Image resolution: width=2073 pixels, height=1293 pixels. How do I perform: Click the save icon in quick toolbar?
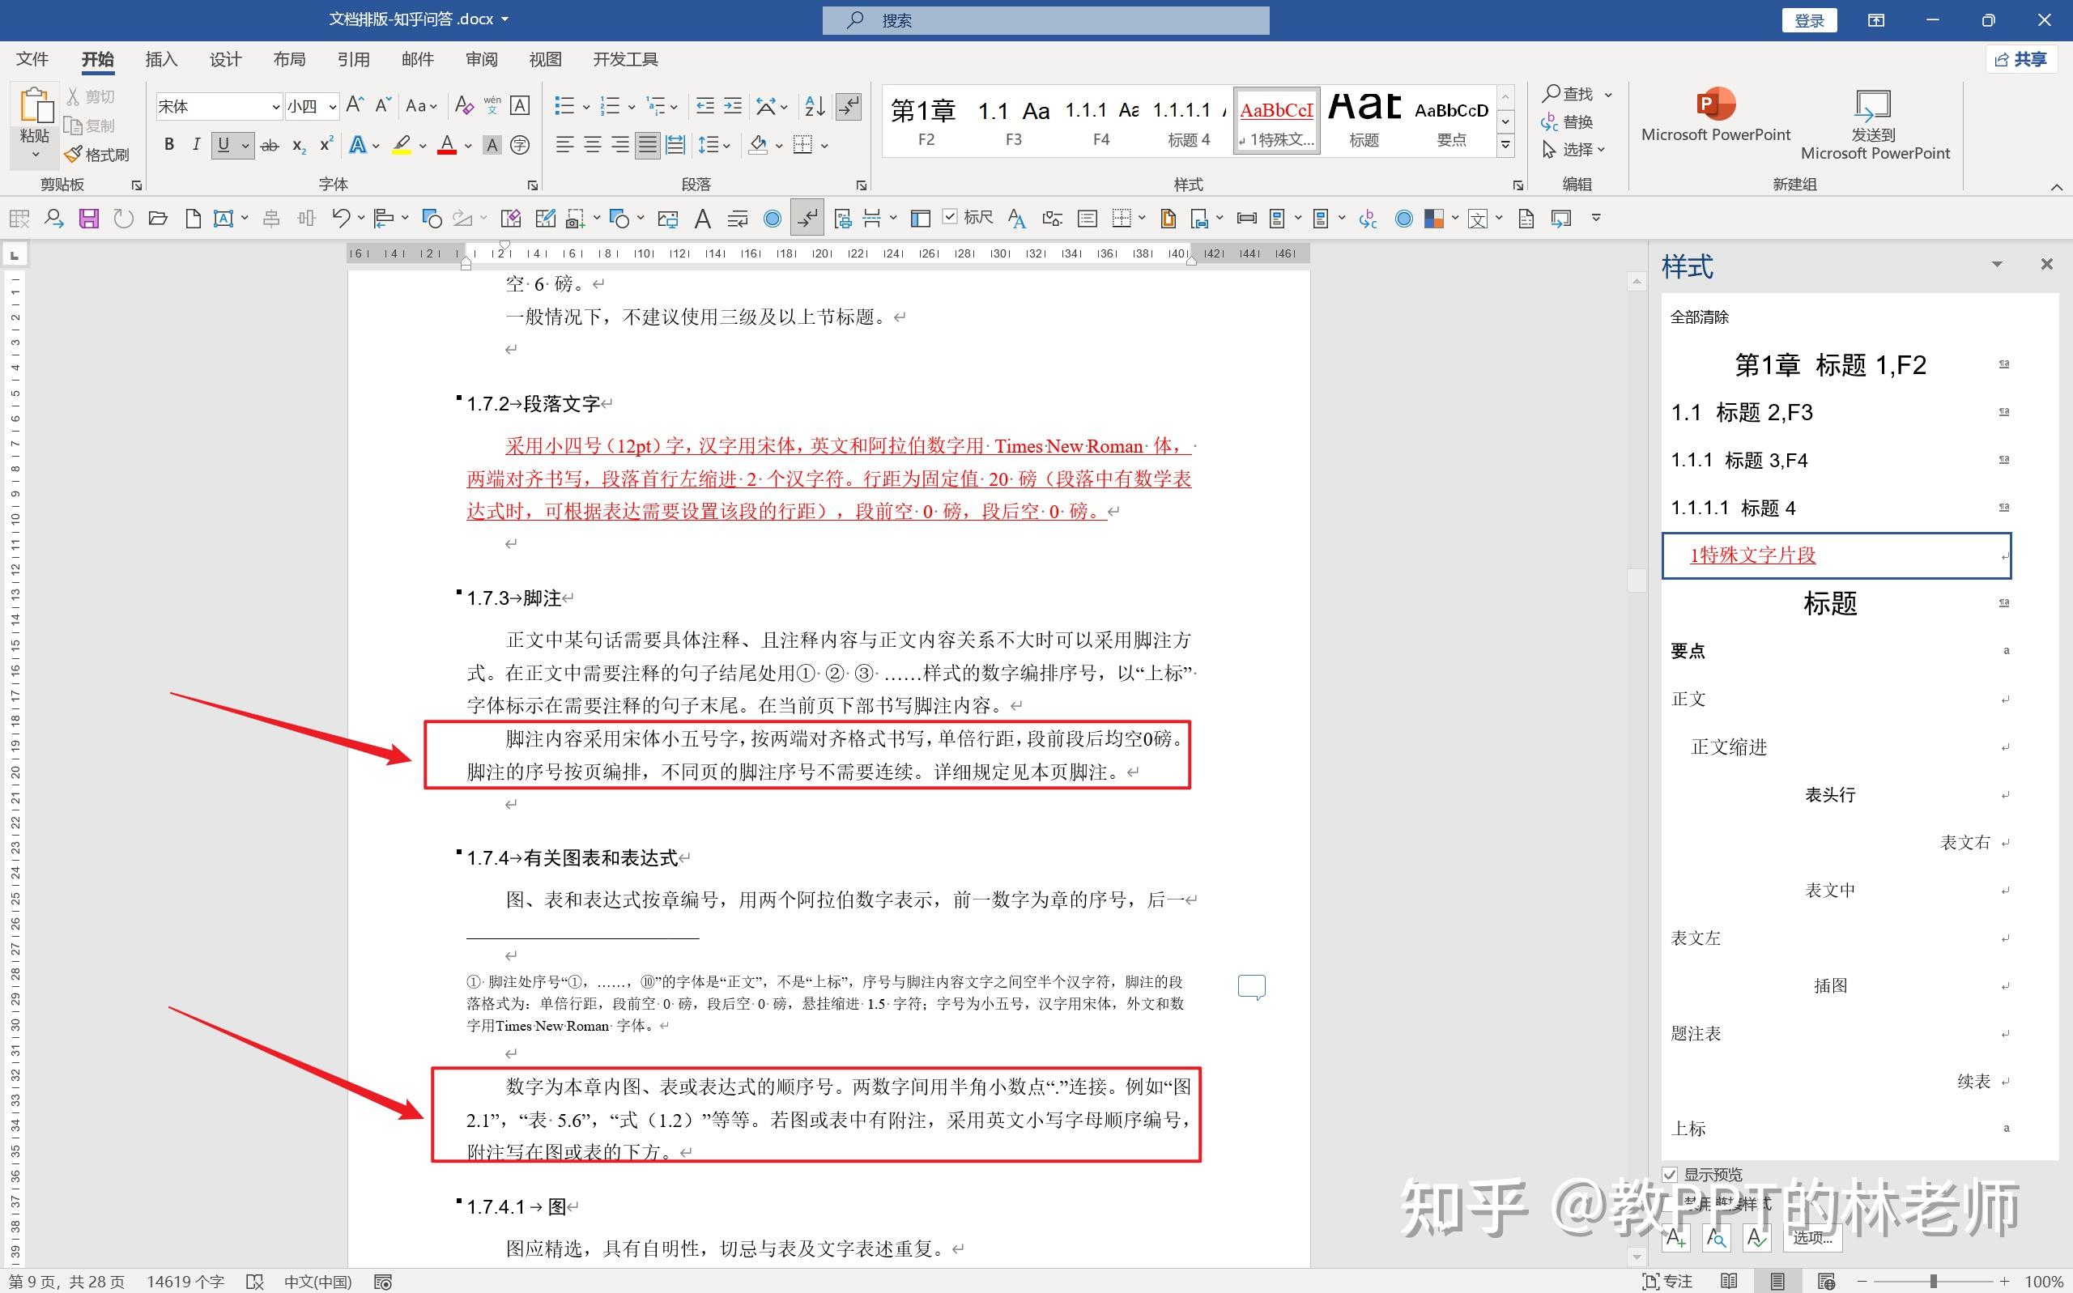pyautogui.click(x=89, y=219)
